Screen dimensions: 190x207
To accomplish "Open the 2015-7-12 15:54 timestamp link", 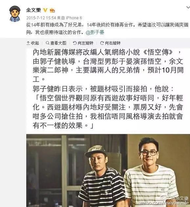I will 41,18.
